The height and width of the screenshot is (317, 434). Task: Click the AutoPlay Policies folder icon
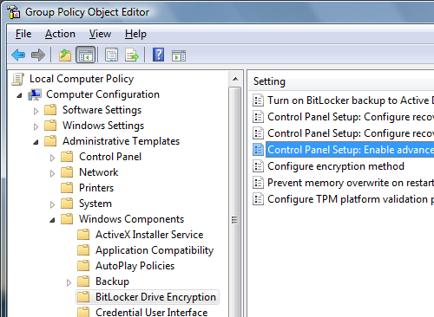coord(83,266)
